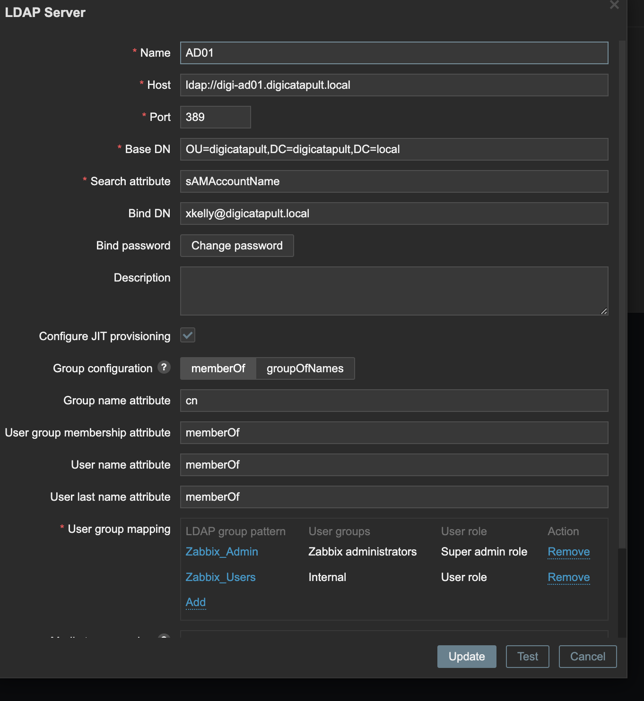Click Change password button
This screenshot has width=644, height=701.
tap(237, 246)
